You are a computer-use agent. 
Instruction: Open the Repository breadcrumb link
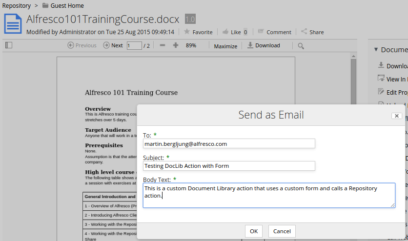(x=17, y=5)
